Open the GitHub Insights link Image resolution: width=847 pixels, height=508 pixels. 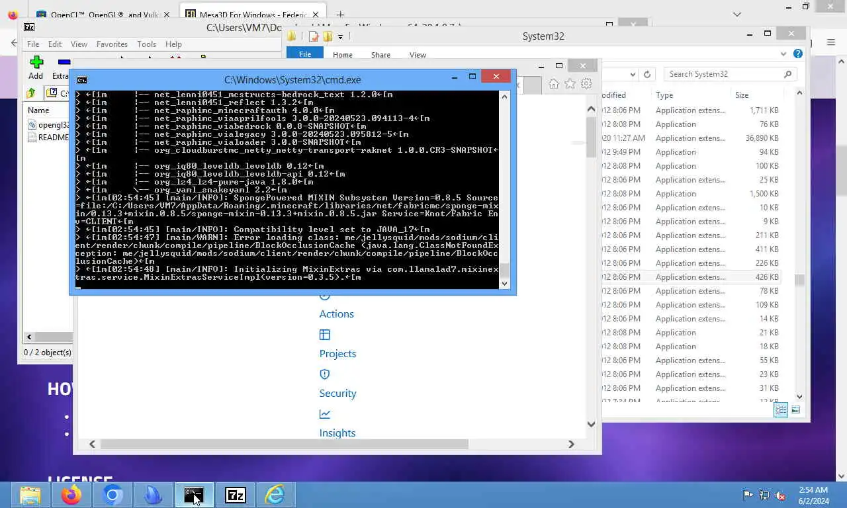pyautogui.click(x=337, y=433)
